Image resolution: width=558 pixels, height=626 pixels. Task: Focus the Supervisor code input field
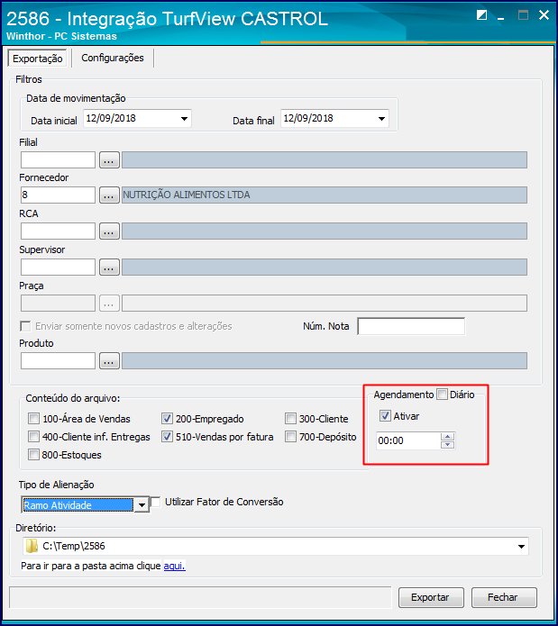(58, 268)
